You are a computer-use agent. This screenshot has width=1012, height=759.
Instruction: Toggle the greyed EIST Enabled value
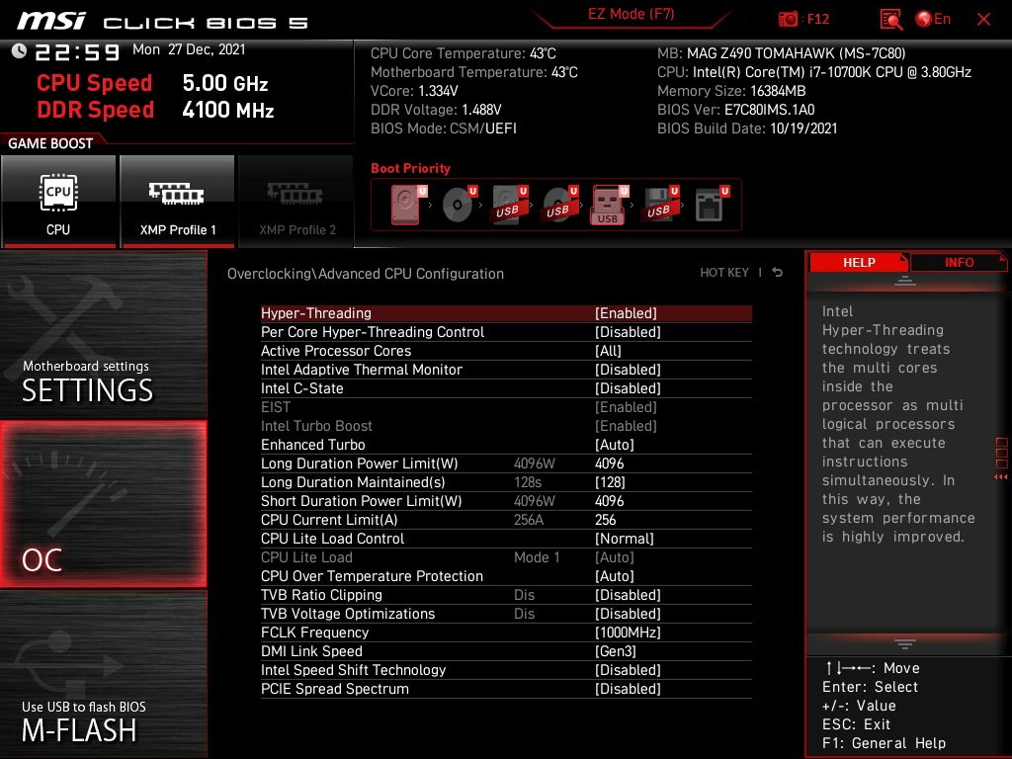click(x=626, y=406)
